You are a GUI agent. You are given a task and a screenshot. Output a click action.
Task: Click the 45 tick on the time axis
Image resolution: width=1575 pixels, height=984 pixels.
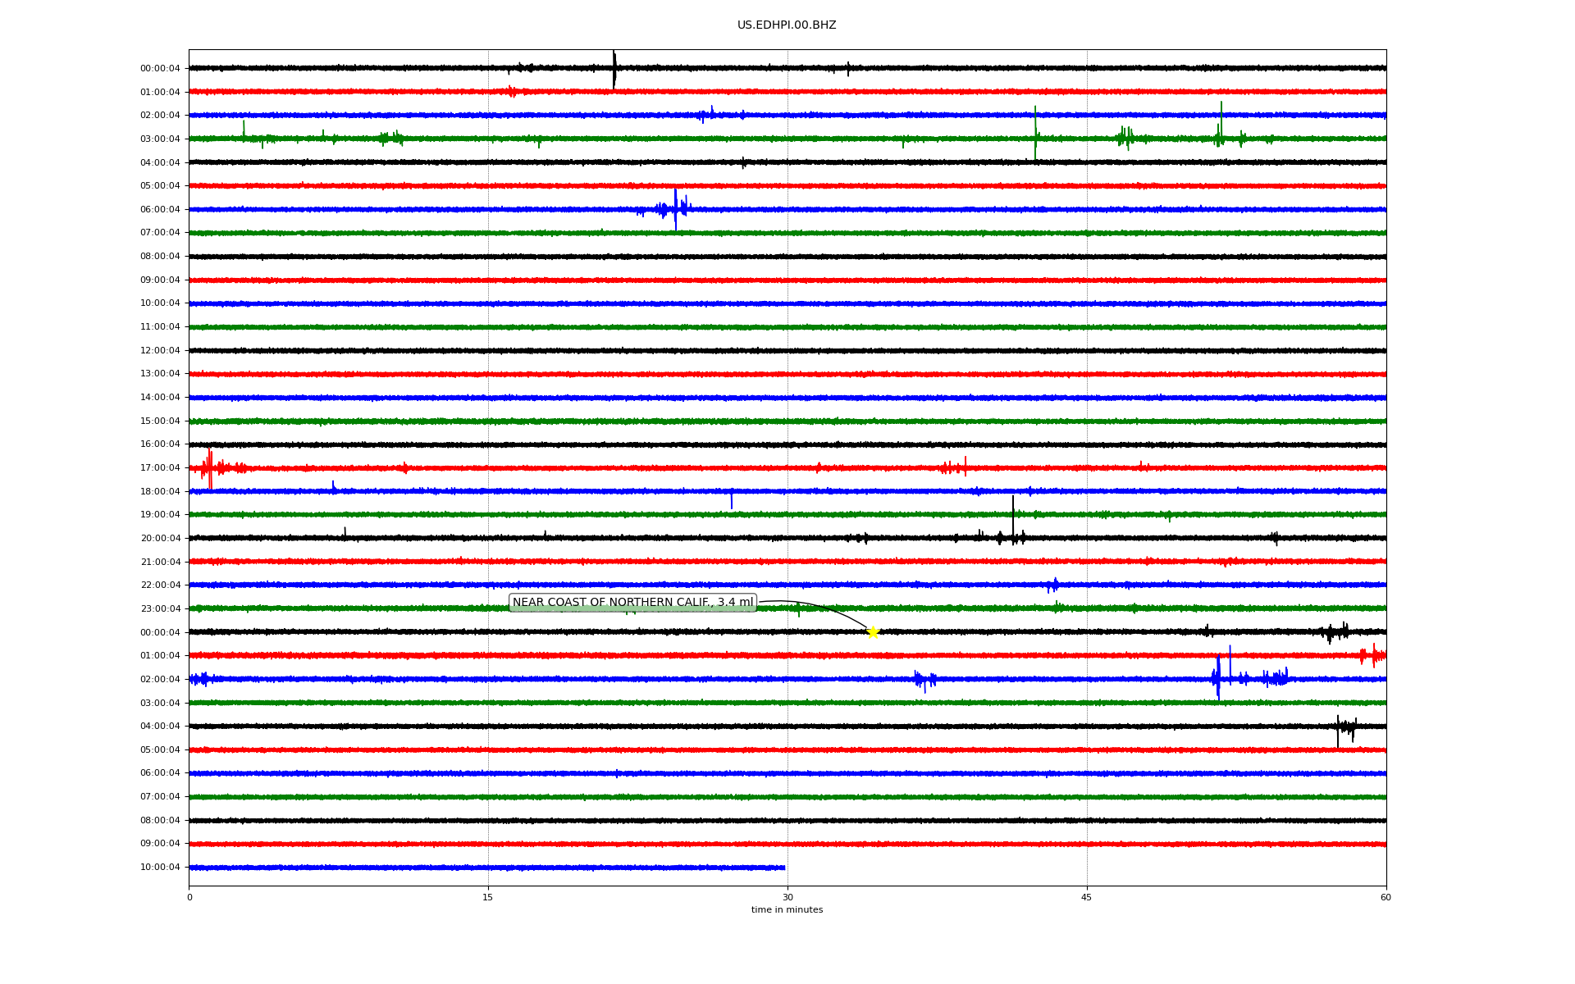[1086, 897]
